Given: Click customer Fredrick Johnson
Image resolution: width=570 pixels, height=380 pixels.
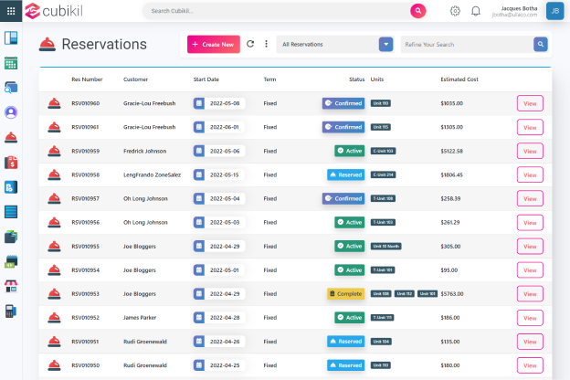Looking at the screenshot, I should pyautogui.click(x=144, y=151).
